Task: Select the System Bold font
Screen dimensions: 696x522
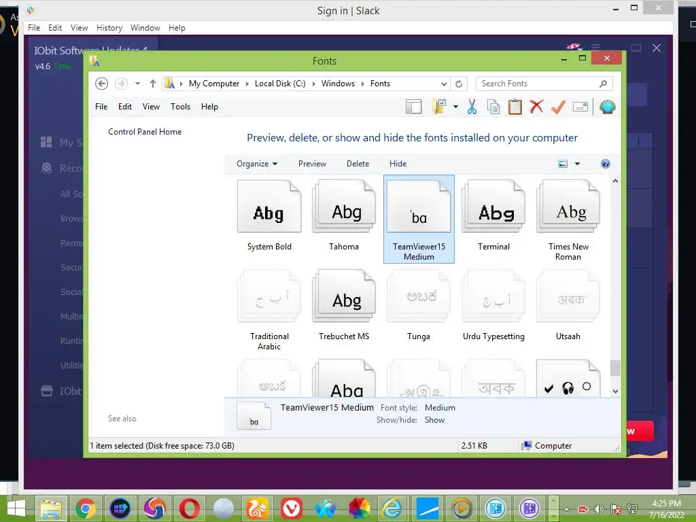Action: (269, 216)
